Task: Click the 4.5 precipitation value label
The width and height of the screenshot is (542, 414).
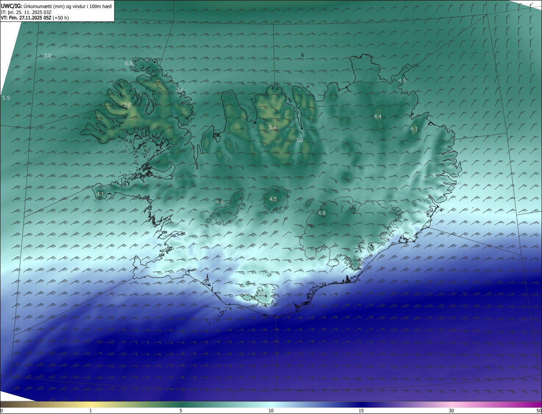Action: pyautogui.click(x=273, y=199)
